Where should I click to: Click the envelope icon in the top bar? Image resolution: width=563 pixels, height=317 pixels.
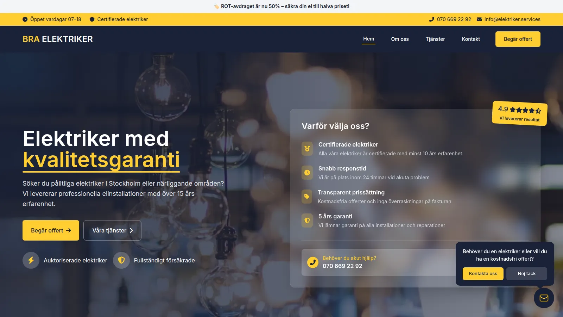[479, 19]
